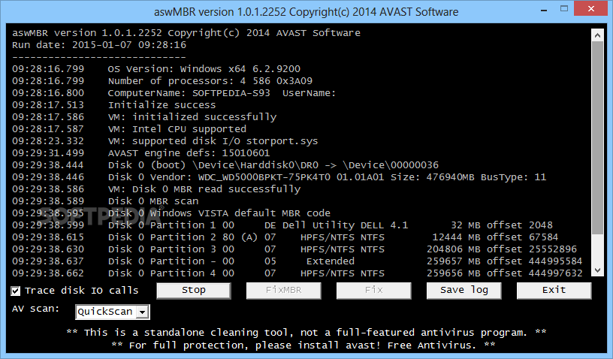Select the OS Version log line
This screenshot has width=613, height=359.
pyautogui.click(x=156, y=69)
